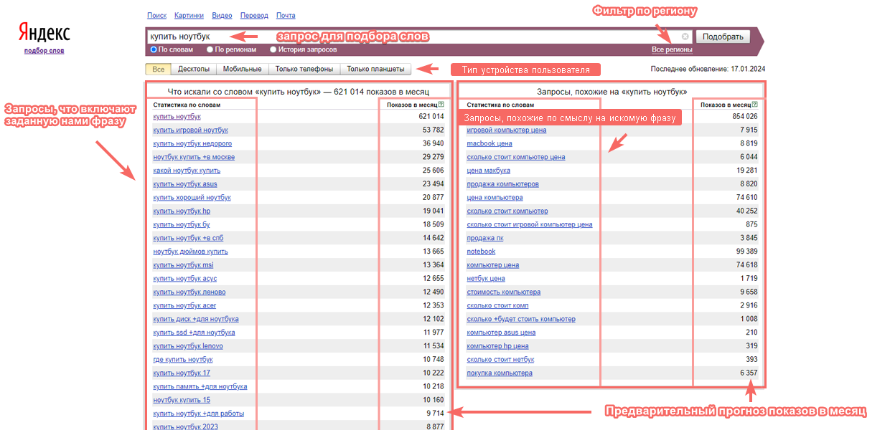Click the "621 014" value for купить ноутбук
Image resolution: width=890 pixels, height=430 pixels.
tap(431, 117)
